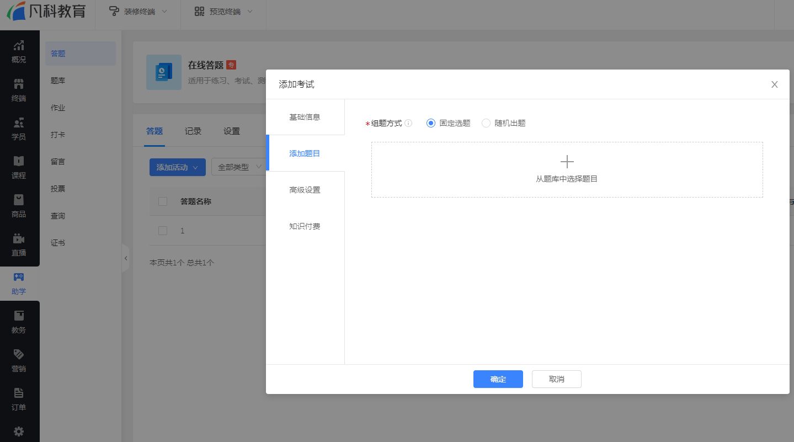The image size is (794, 442).
Task: Click the red 专 badge
Action: 231,65
